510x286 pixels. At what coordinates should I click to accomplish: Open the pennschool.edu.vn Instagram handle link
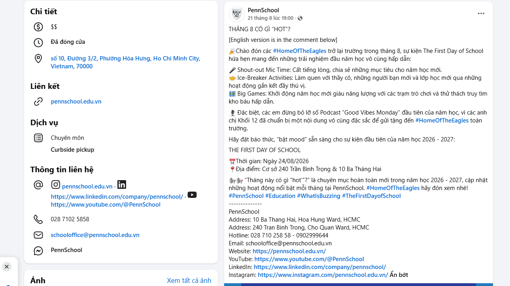(87, 186)
